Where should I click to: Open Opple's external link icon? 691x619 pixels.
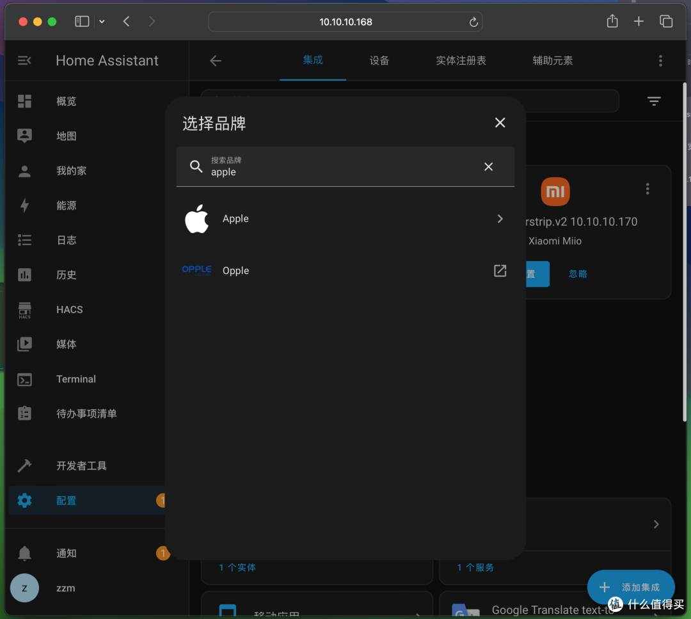pyautogui.click(x=500, y=271)
